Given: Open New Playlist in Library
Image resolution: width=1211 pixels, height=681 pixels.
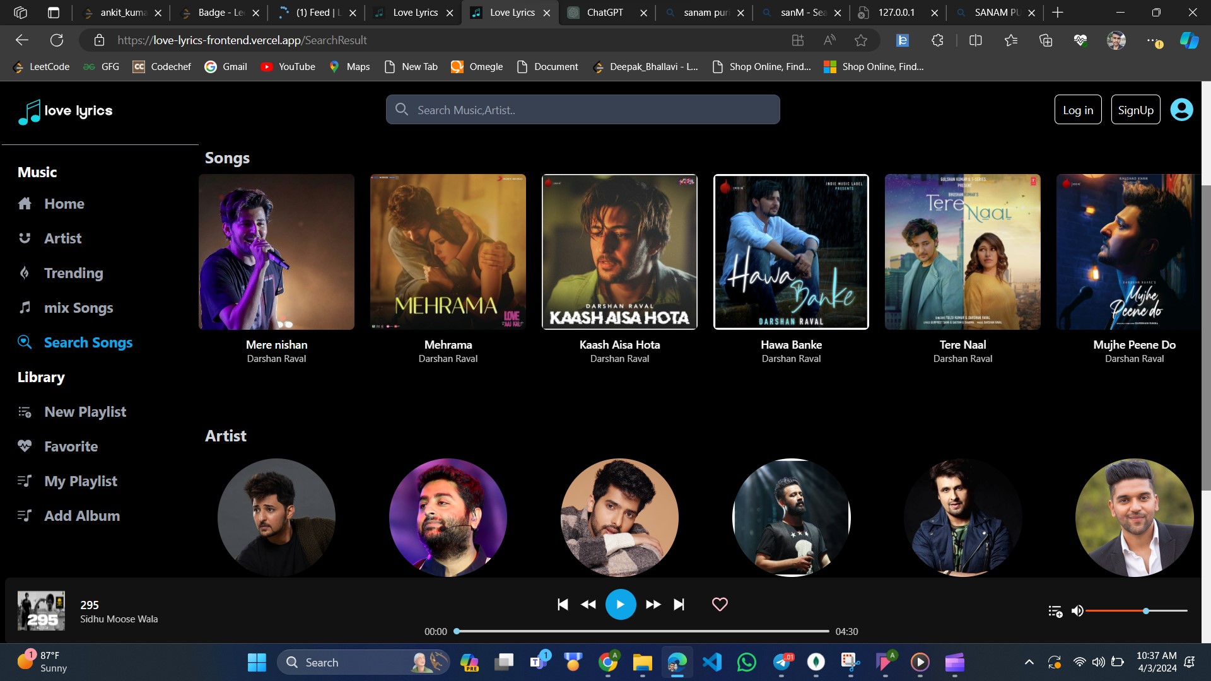Looking at the screenshot, I should point(85,412).
